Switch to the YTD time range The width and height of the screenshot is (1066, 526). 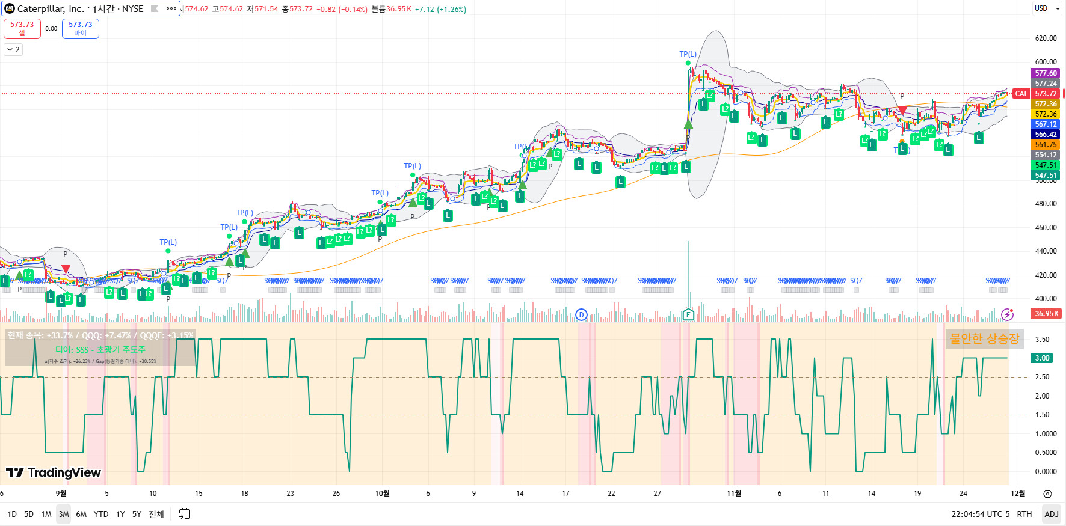click(x=101, y=514)
